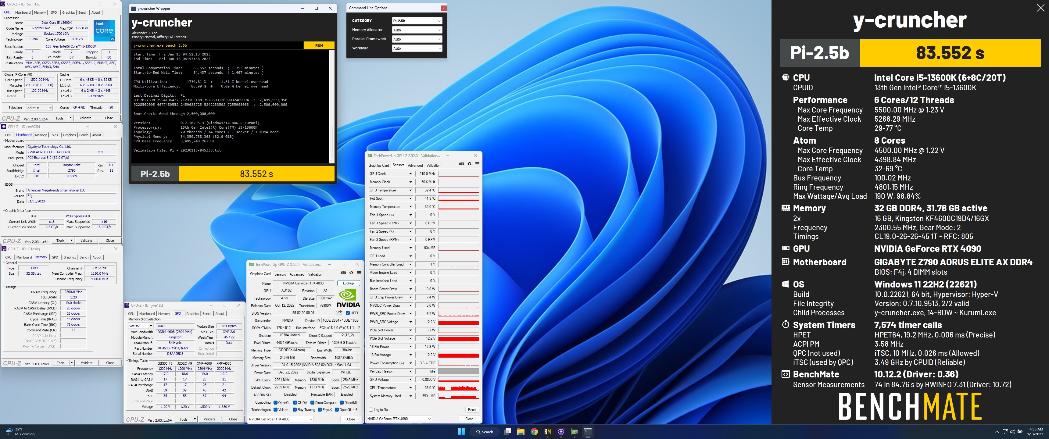Viewport: 1049px width, 439px height.
Task: Open the Socket #1 Selection dropdown in CPU-Z
Action: pyautogui.click(x=39, y=108)
